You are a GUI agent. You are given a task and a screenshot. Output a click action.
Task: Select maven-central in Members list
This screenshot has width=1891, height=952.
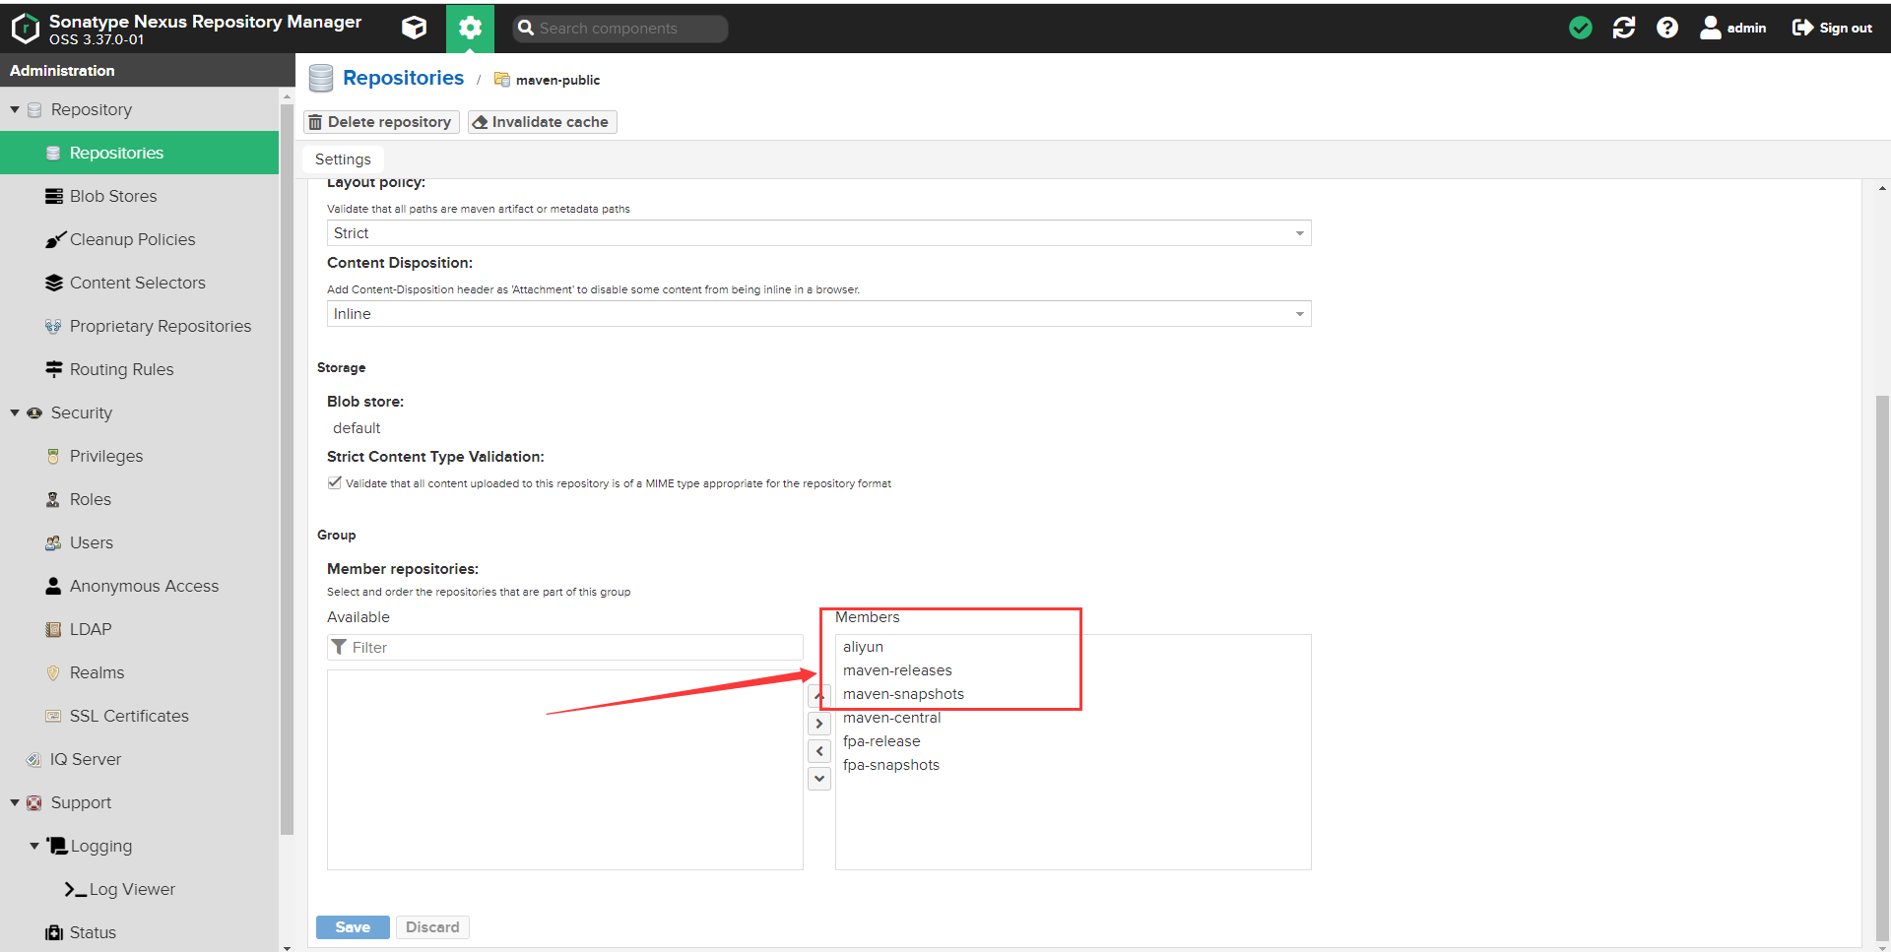[x=1073, y=718]
